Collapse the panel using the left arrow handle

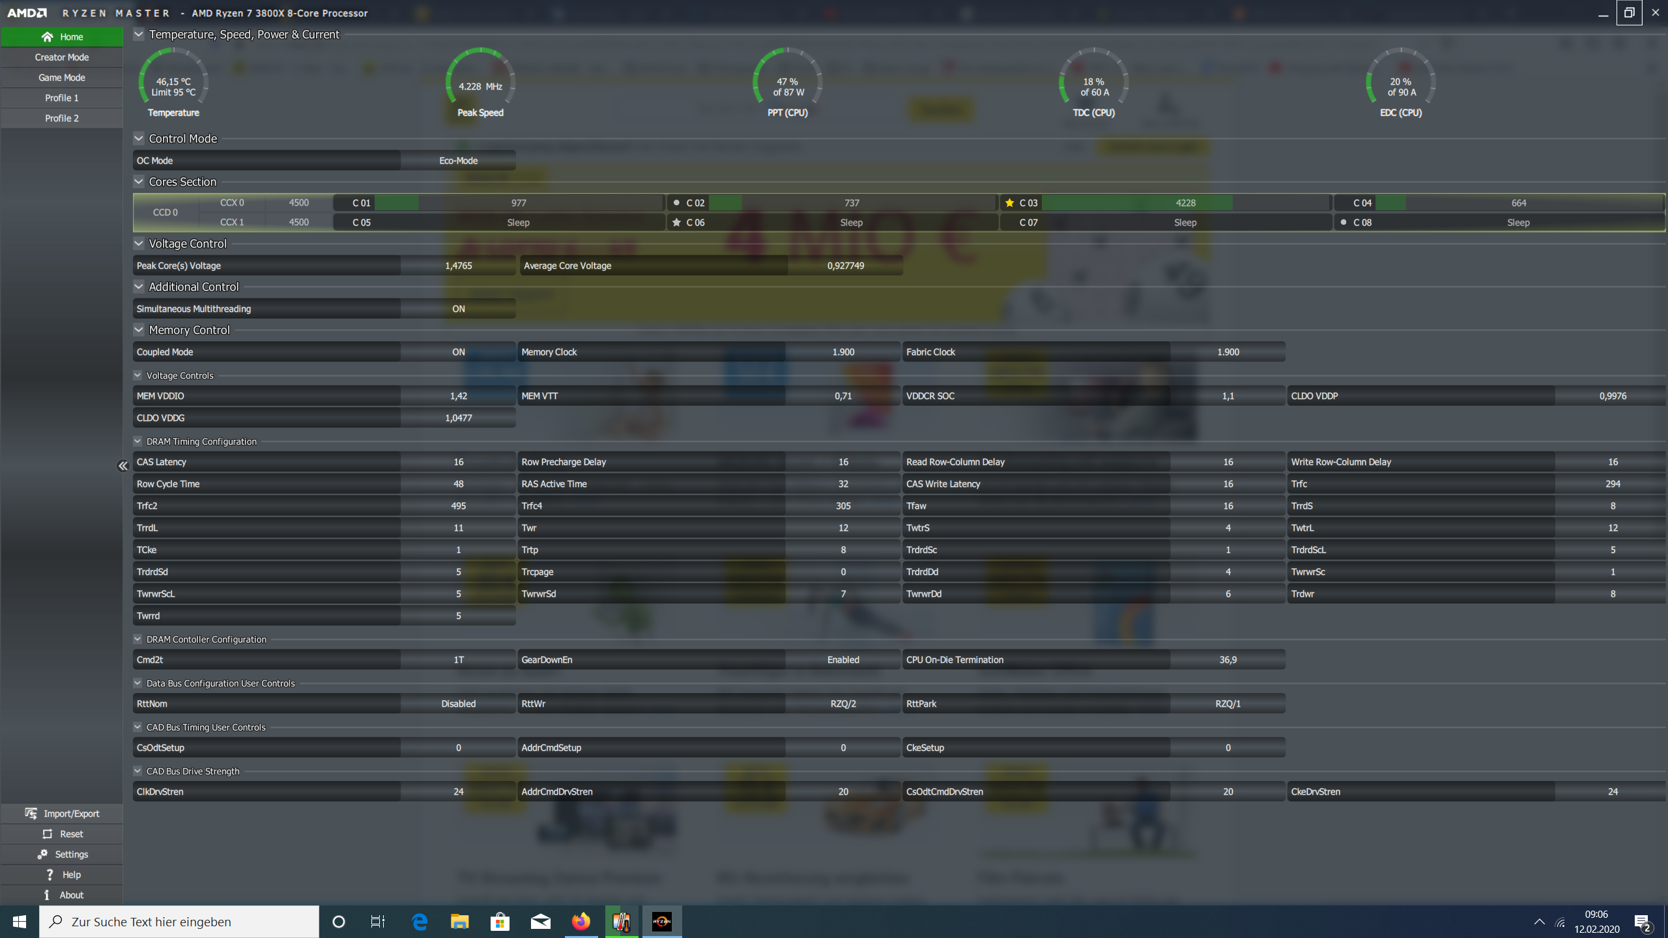[122, 466]
